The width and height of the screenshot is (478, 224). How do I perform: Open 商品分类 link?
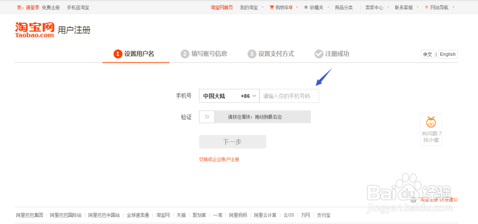(x=344, y=8)
